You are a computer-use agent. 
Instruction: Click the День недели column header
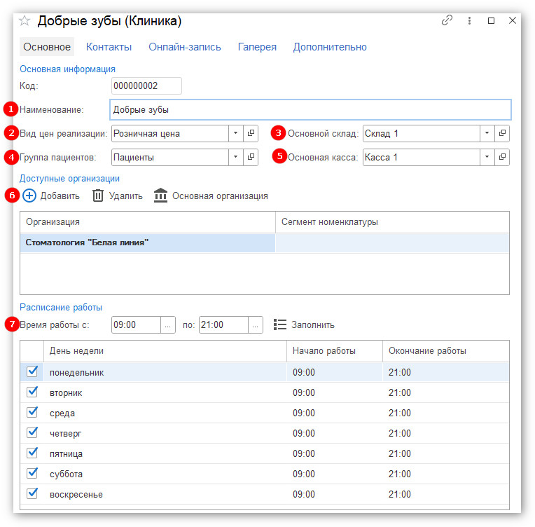point(165,351)
